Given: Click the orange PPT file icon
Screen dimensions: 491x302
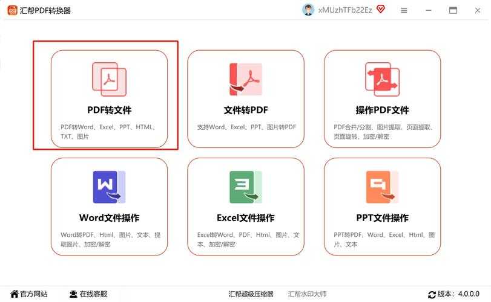Looking at the screenshot, I should pos(382,187).
